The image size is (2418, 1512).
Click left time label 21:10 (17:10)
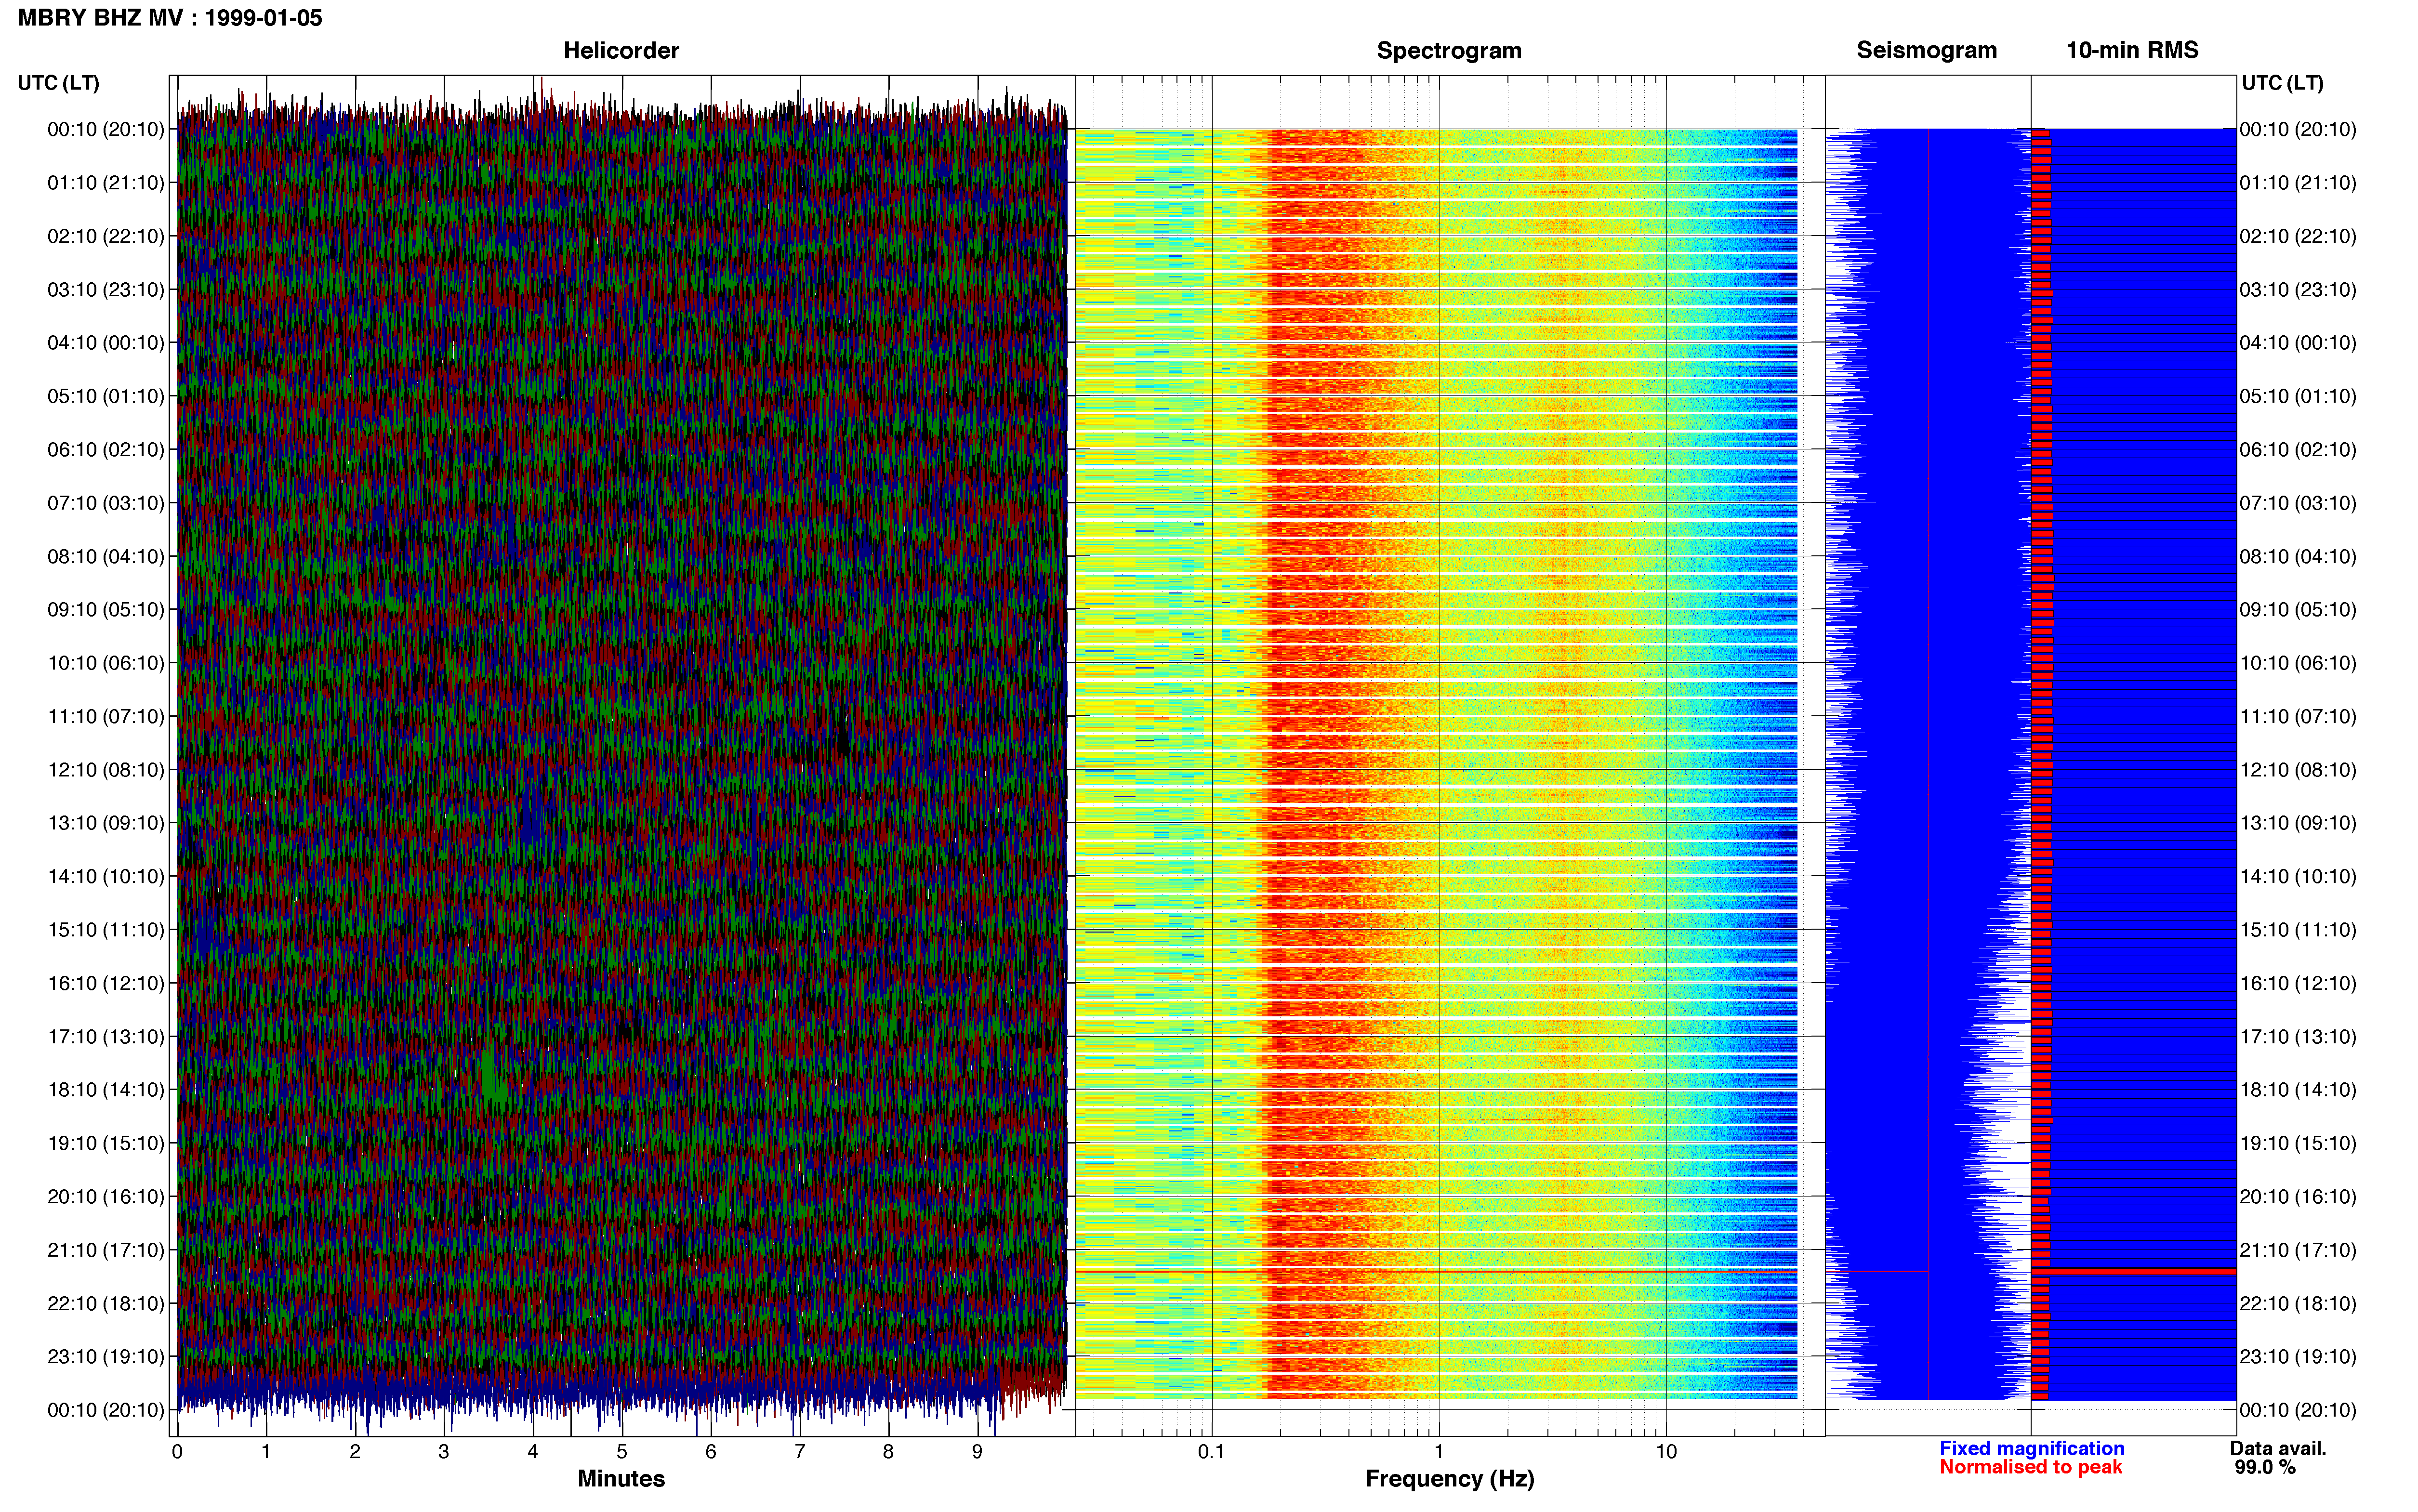(106, 1250)
